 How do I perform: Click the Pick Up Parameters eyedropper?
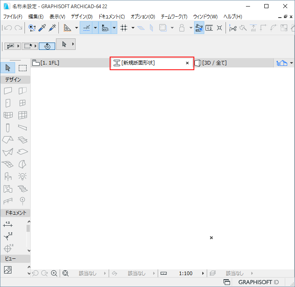click(x=42, y=28)
